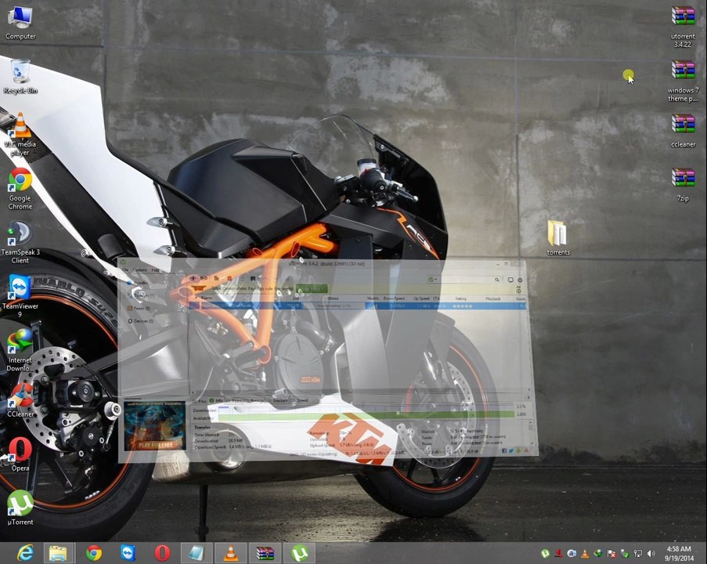Viewport: 707px width, 564px height.
Task: Select the 7zip archive file on desktop
Action: [x=683, y=185]
